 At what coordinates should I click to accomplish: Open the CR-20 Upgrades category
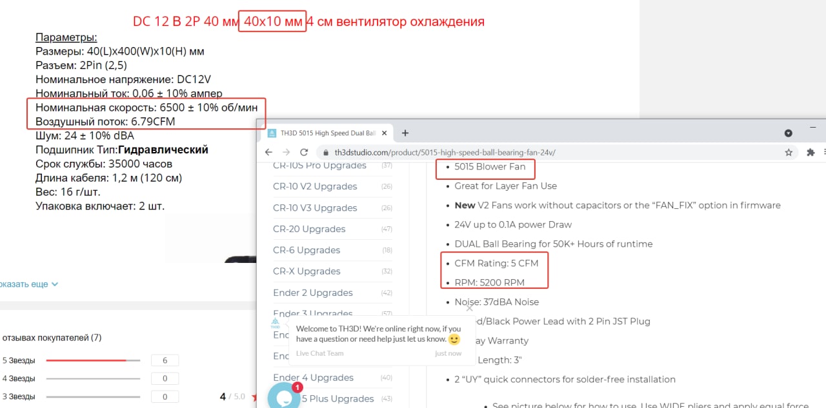tap(309, 229)
